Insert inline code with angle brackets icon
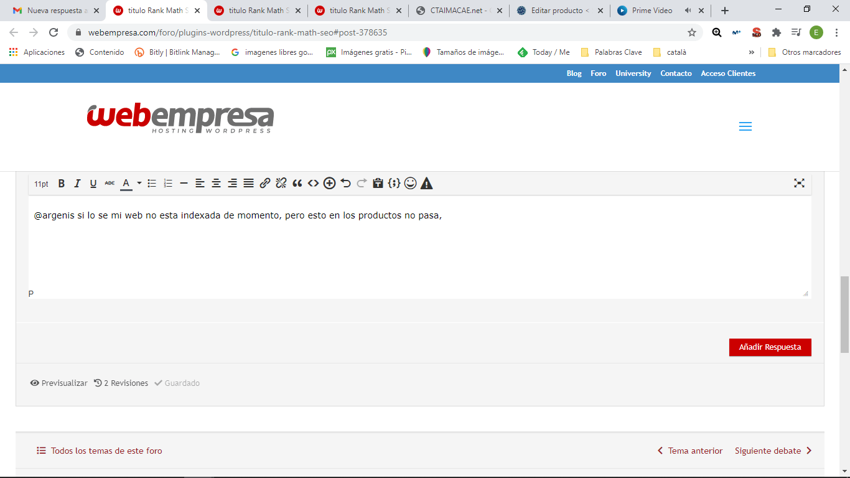The image size is (850, 478). (x=314, y=183)
